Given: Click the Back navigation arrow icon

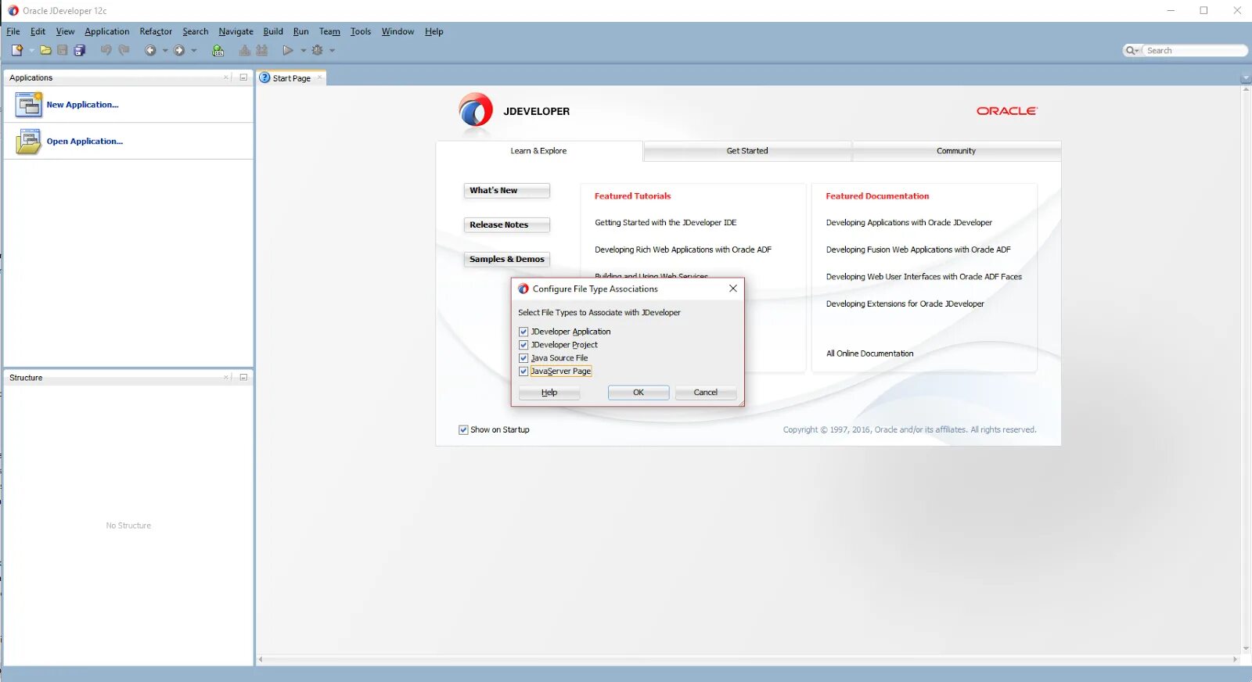Looking at the screenshot, I should point(150,50).
